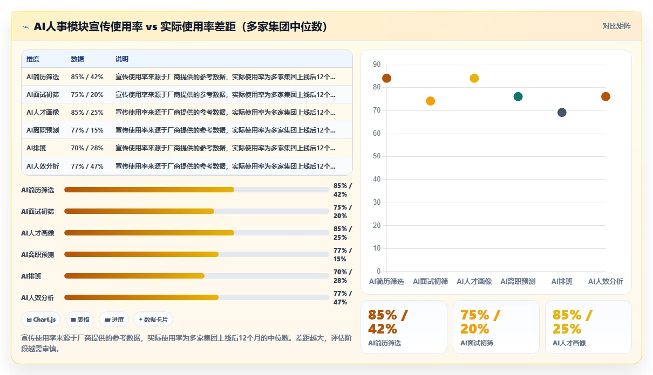
Task: Click the 77% / 47% table data cell
Action: 87,166
